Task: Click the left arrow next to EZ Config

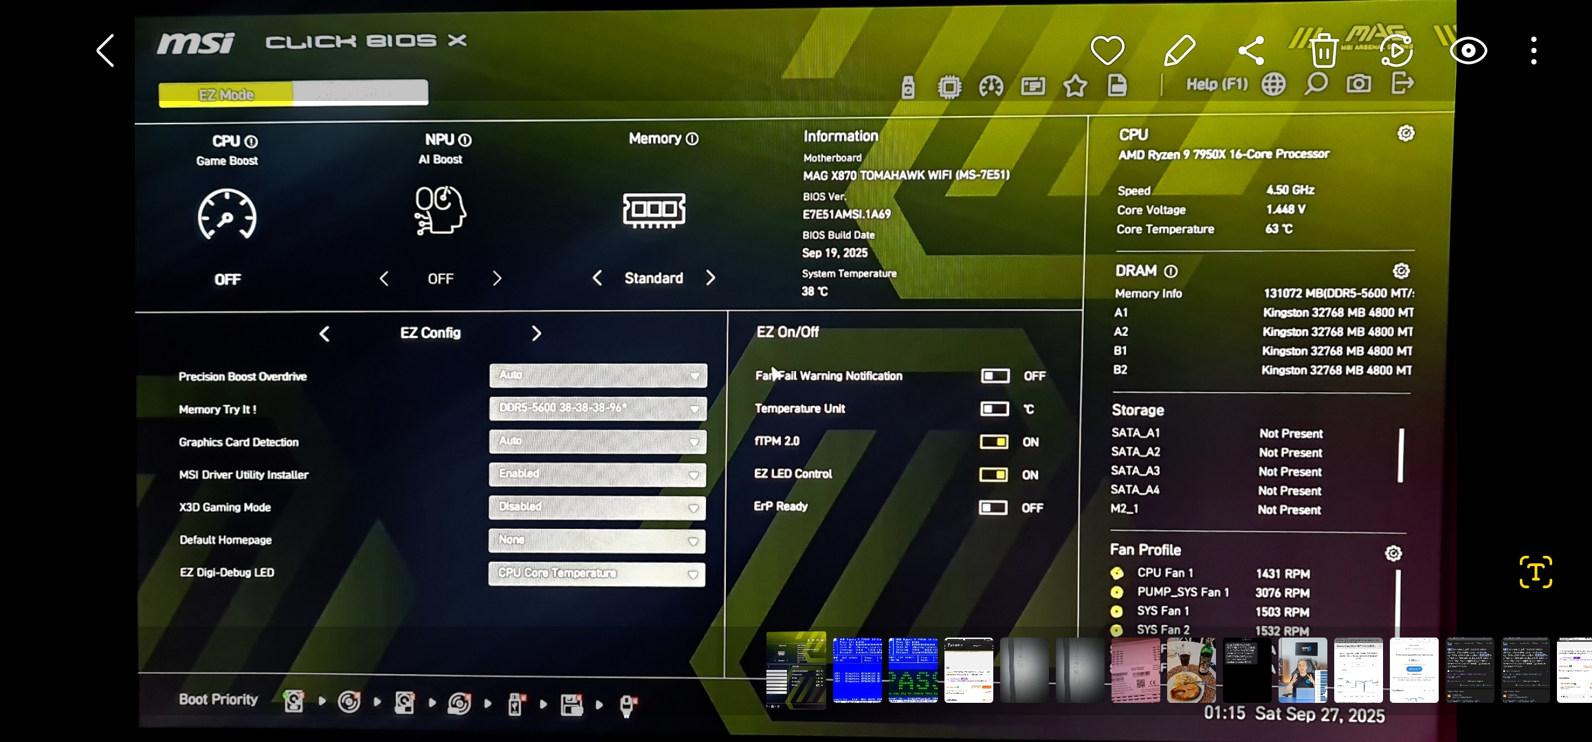Action: [324, 334]
